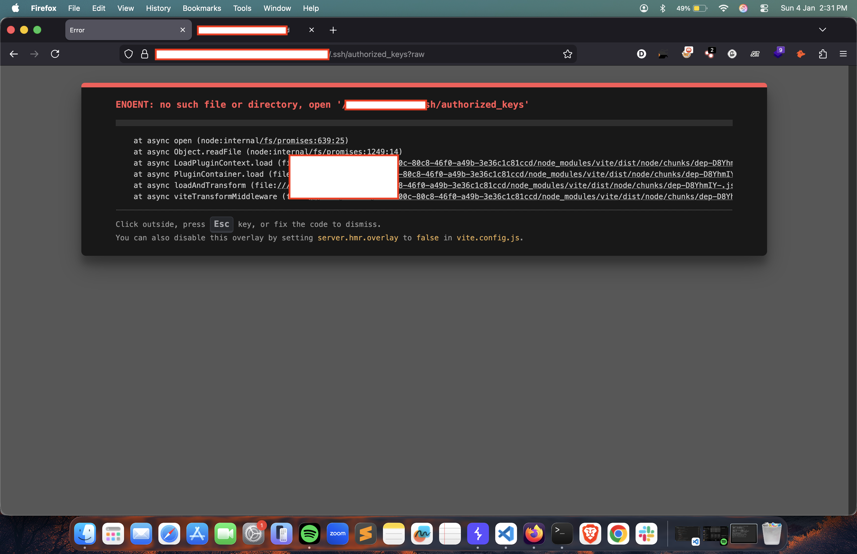Open Visual Studio Code from the Dock
The image size is (857, 554).
(506, 533)
